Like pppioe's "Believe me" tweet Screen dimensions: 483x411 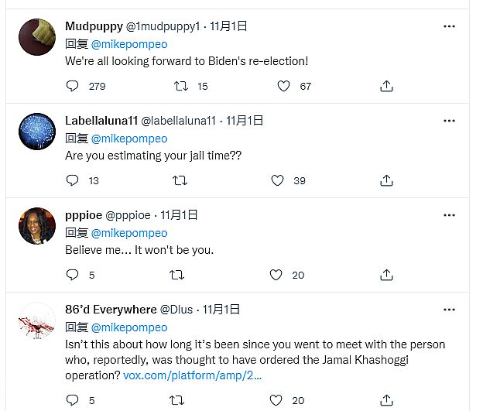click(x=276, y=275)
